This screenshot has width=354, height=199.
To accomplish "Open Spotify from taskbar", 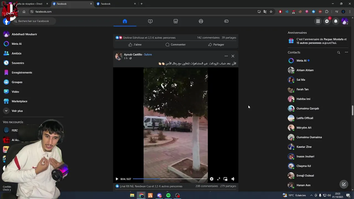I will tap(168, 195).
